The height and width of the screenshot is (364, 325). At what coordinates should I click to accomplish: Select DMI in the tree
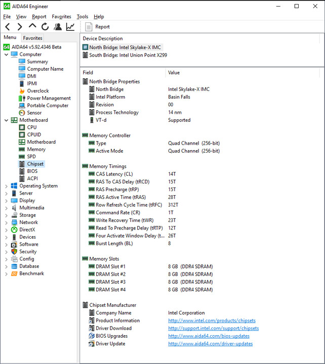[31, 76]
